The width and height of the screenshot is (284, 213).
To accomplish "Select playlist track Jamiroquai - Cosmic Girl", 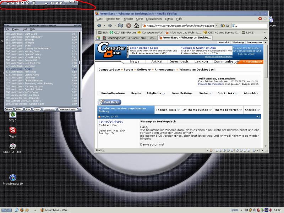I will click(41, 60).
